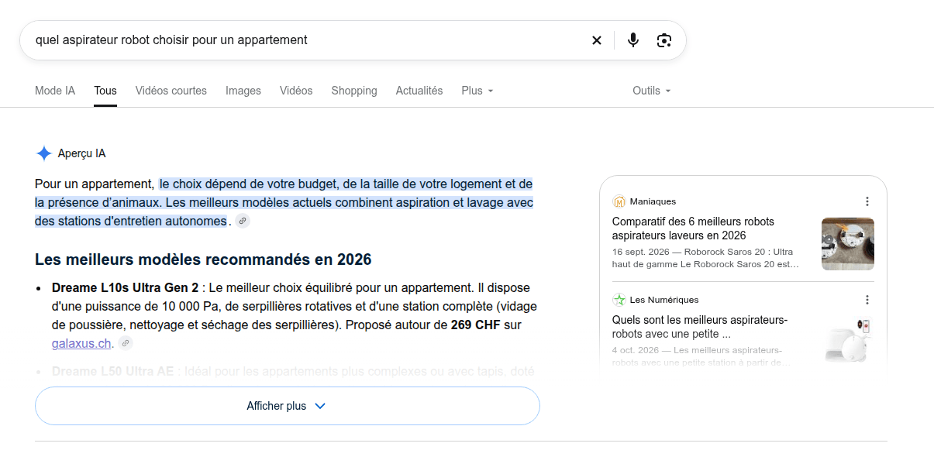This screenshot has width=934, height=457.
Task: Open source link icon after 'stations d'entretien autonomes'
Action: [243, 222]
